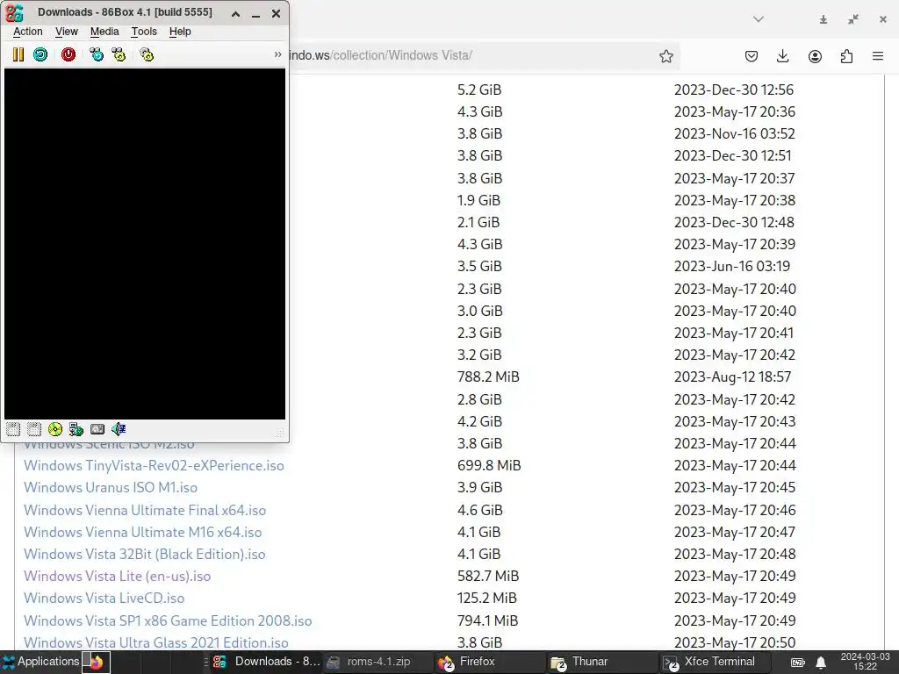This screenshot has width=899, height=674.
Task: Click the network status icon in 86Box
Action: coord(76,428)
